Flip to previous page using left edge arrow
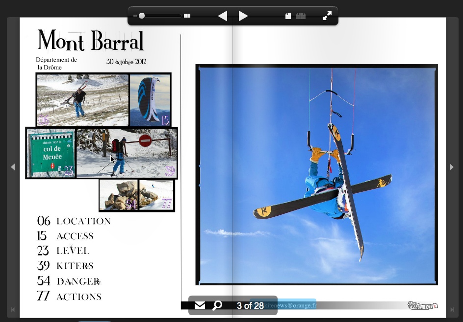Image resolution: width=463 pixels, height=322 pixels. (x=13, y=167)
